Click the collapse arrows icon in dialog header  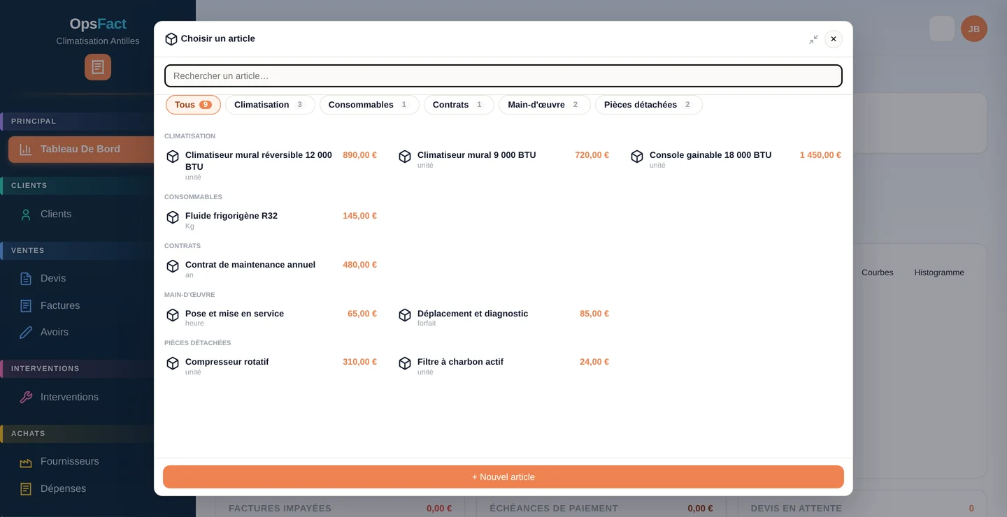click(813, 39)
